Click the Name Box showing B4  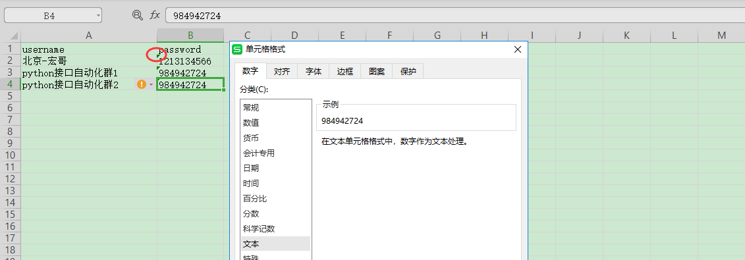(49, 15)
